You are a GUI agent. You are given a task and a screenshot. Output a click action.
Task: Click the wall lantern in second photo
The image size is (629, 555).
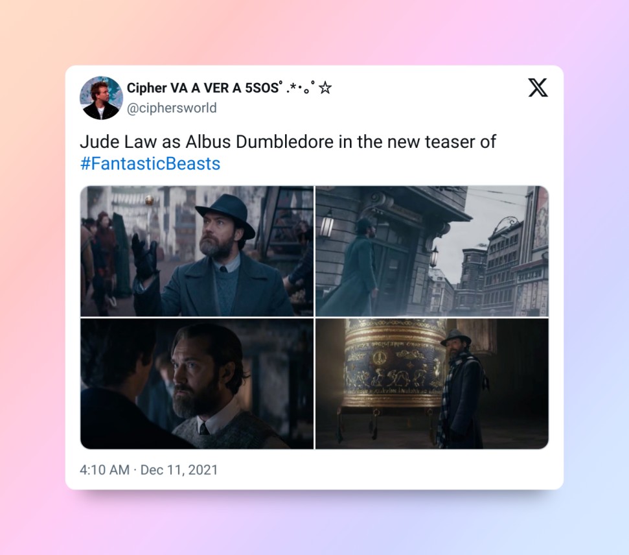327,224
